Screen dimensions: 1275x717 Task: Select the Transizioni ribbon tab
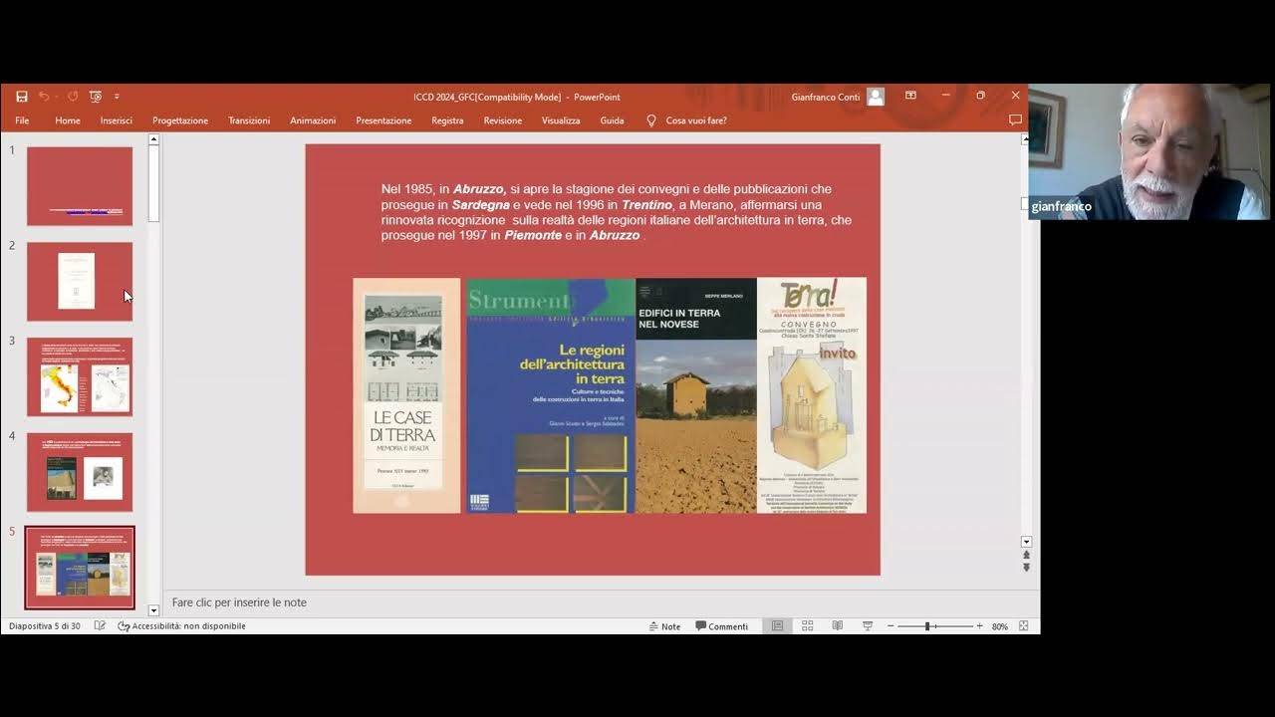click(x=249, y=120)
